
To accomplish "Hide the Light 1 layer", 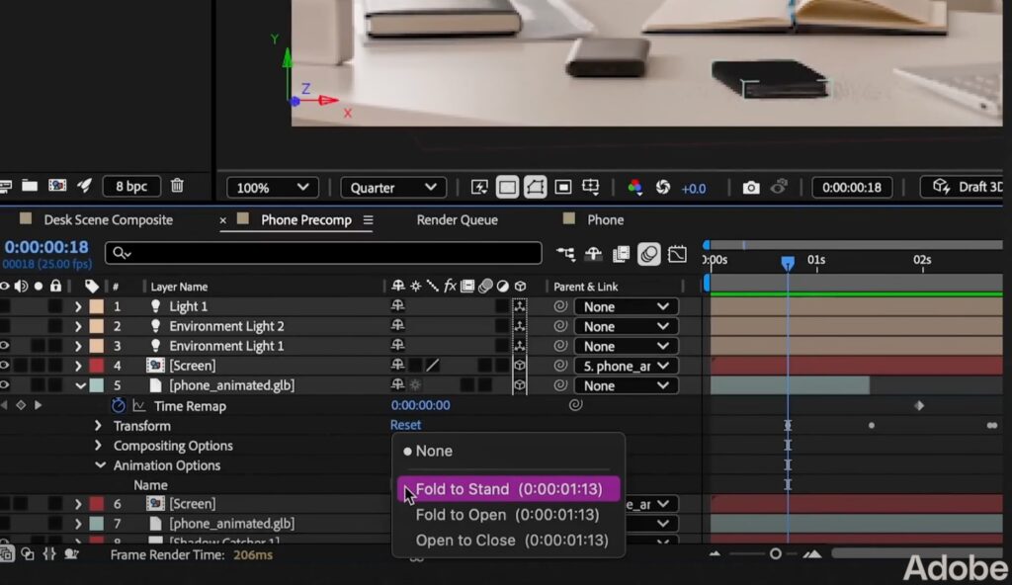I will click(8, 306).
